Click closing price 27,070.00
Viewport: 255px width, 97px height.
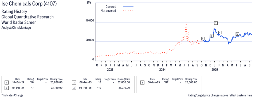click(124, 88)
